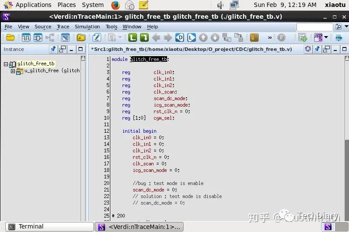This screenshot has width=349, height=232.
Task: Expand hidden toolbar items chevron
Action: click(270, 38)
